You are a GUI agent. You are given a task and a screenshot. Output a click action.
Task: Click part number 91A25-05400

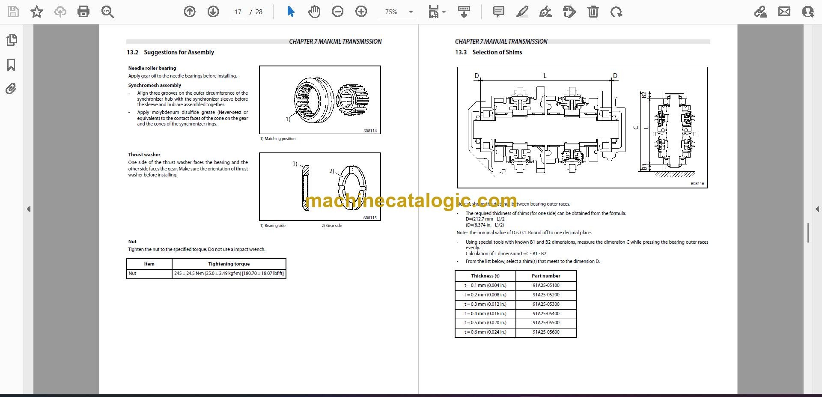(x=546, y=313)
